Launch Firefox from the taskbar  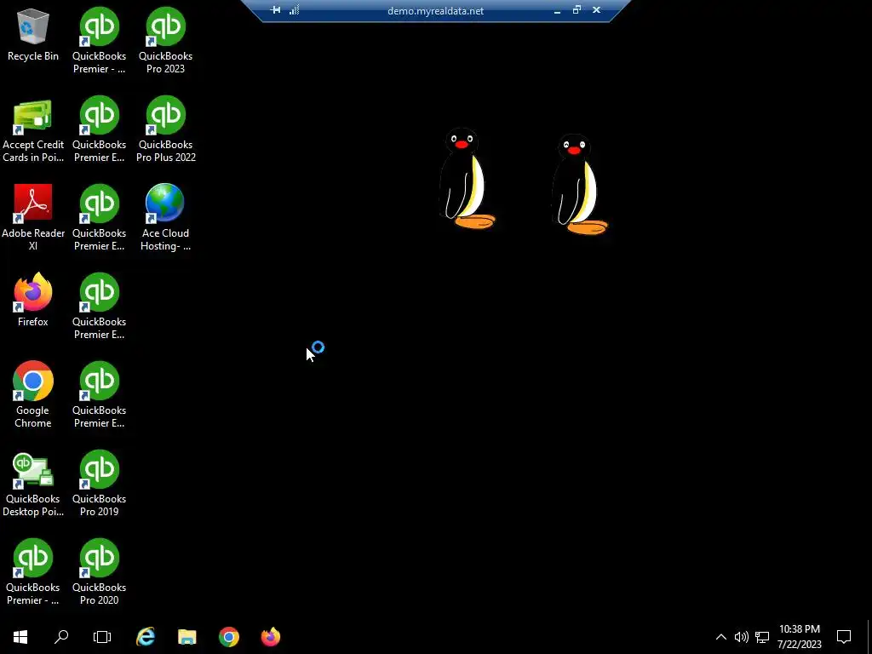click(x=271, y=637)
